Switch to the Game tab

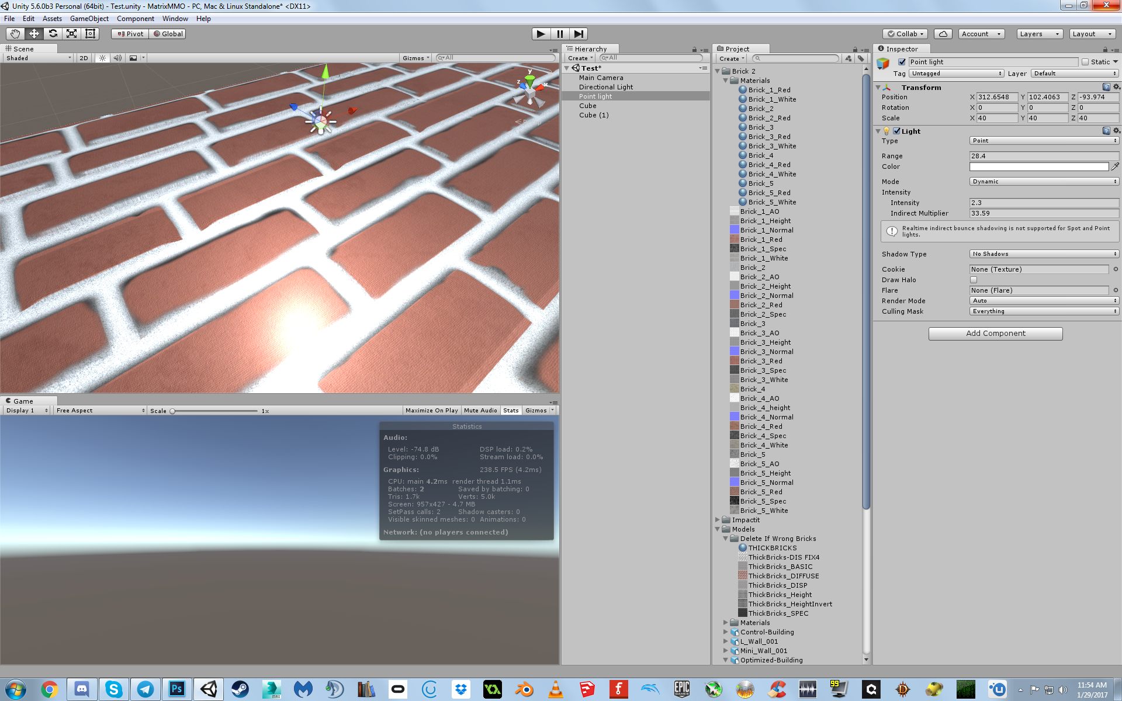coord(23,401)
